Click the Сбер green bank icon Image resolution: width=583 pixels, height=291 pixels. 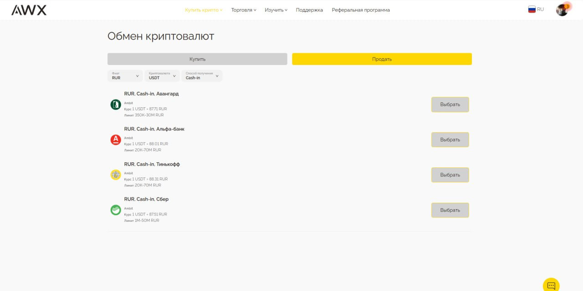[x=116, y=210]
